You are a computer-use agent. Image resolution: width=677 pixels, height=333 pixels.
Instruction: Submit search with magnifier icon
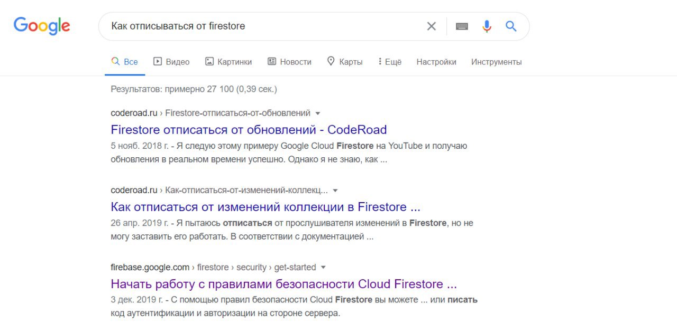511,26
